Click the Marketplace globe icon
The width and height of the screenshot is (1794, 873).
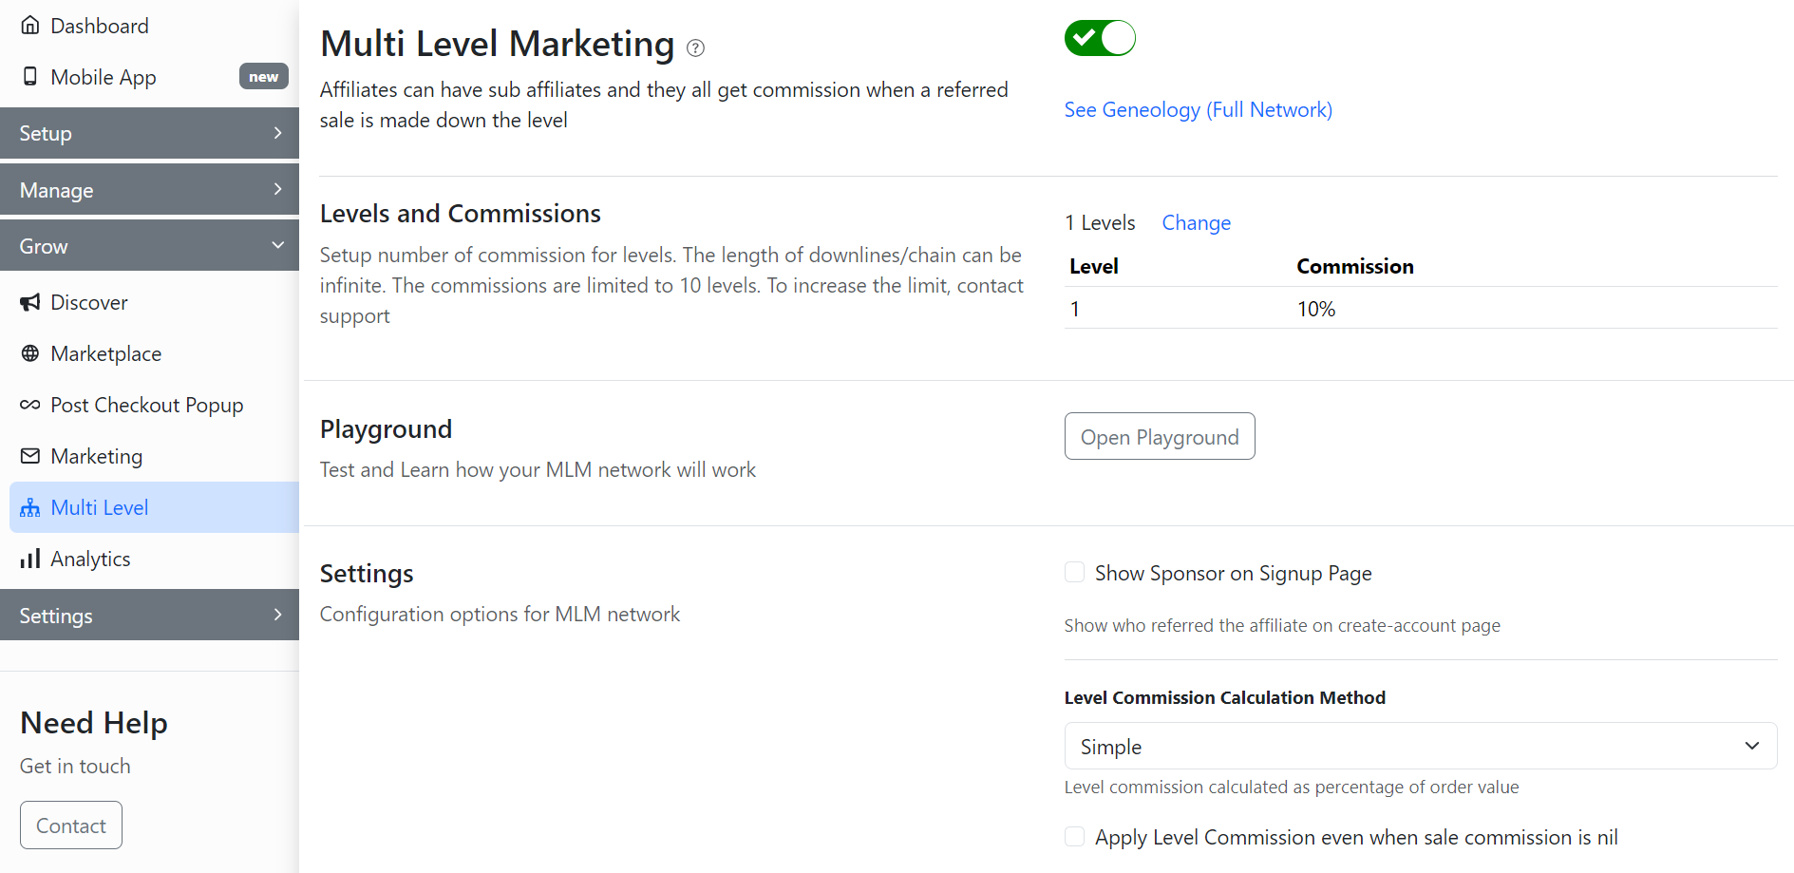pyautogui.click(x=30, y=353)
